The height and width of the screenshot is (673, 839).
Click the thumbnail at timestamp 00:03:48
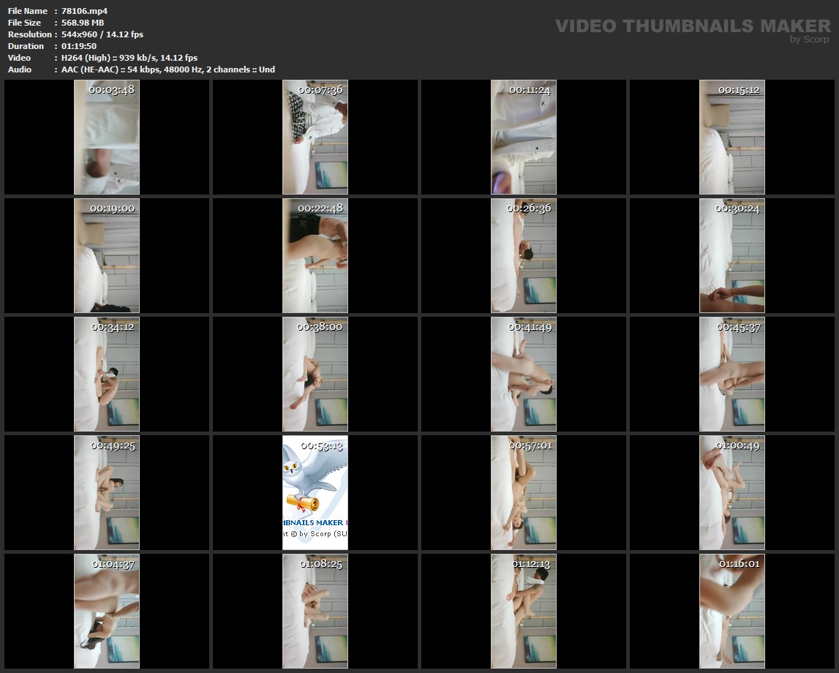(107, 137)
